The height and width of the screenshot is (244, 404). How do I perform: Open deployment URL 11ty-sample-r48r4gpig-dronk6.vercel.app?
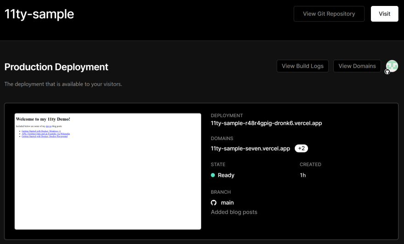pyautogui.click(x=266, y=123)
